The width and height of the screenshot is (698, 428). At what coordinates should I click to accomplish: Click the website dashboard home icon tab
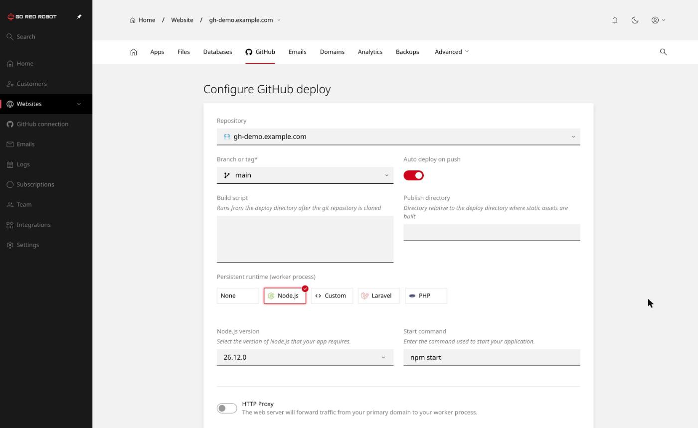coord(134,52)
